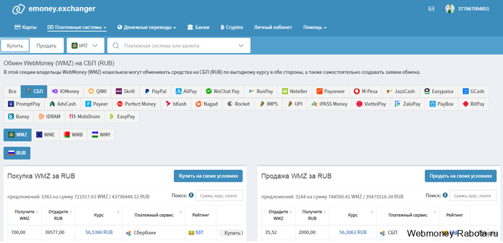
Task: Select the Perfect Money payment system
Action: coord(137,104)
